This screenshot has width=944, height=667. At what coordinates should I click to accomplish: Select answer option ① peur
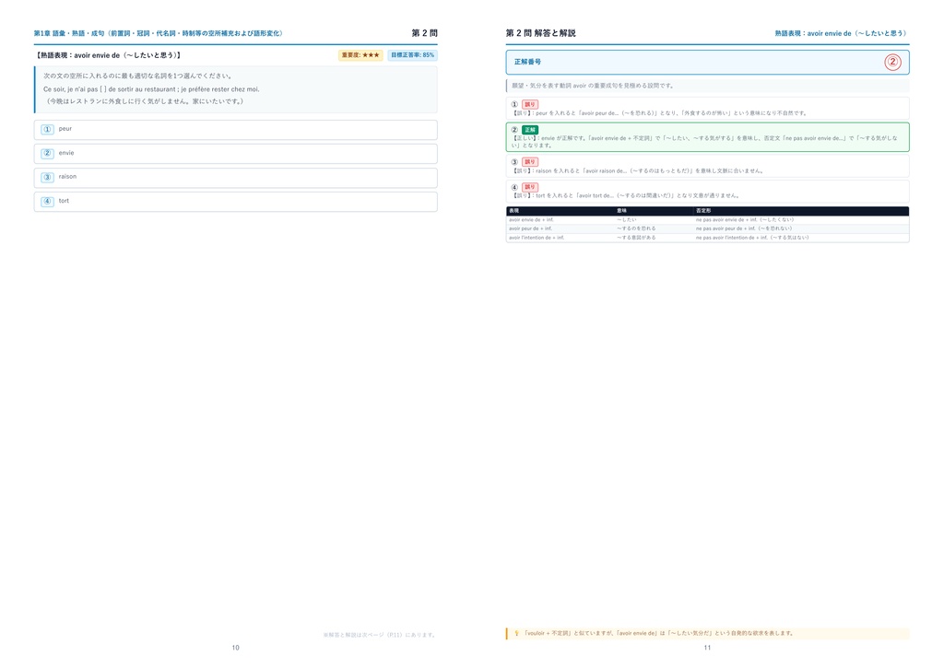coord(235,129)
